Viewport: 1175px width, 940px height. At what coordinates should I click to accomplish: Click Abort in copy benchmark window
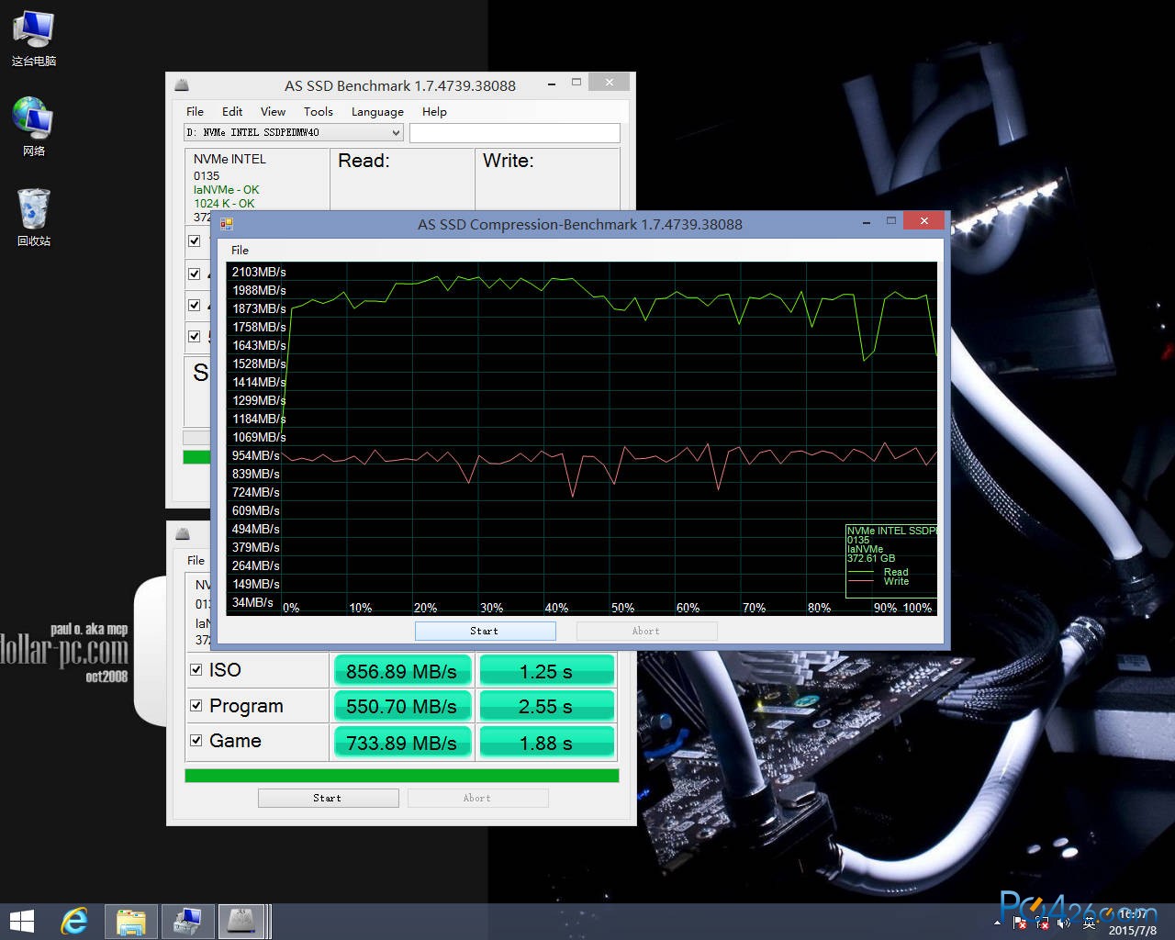[477, 798]
